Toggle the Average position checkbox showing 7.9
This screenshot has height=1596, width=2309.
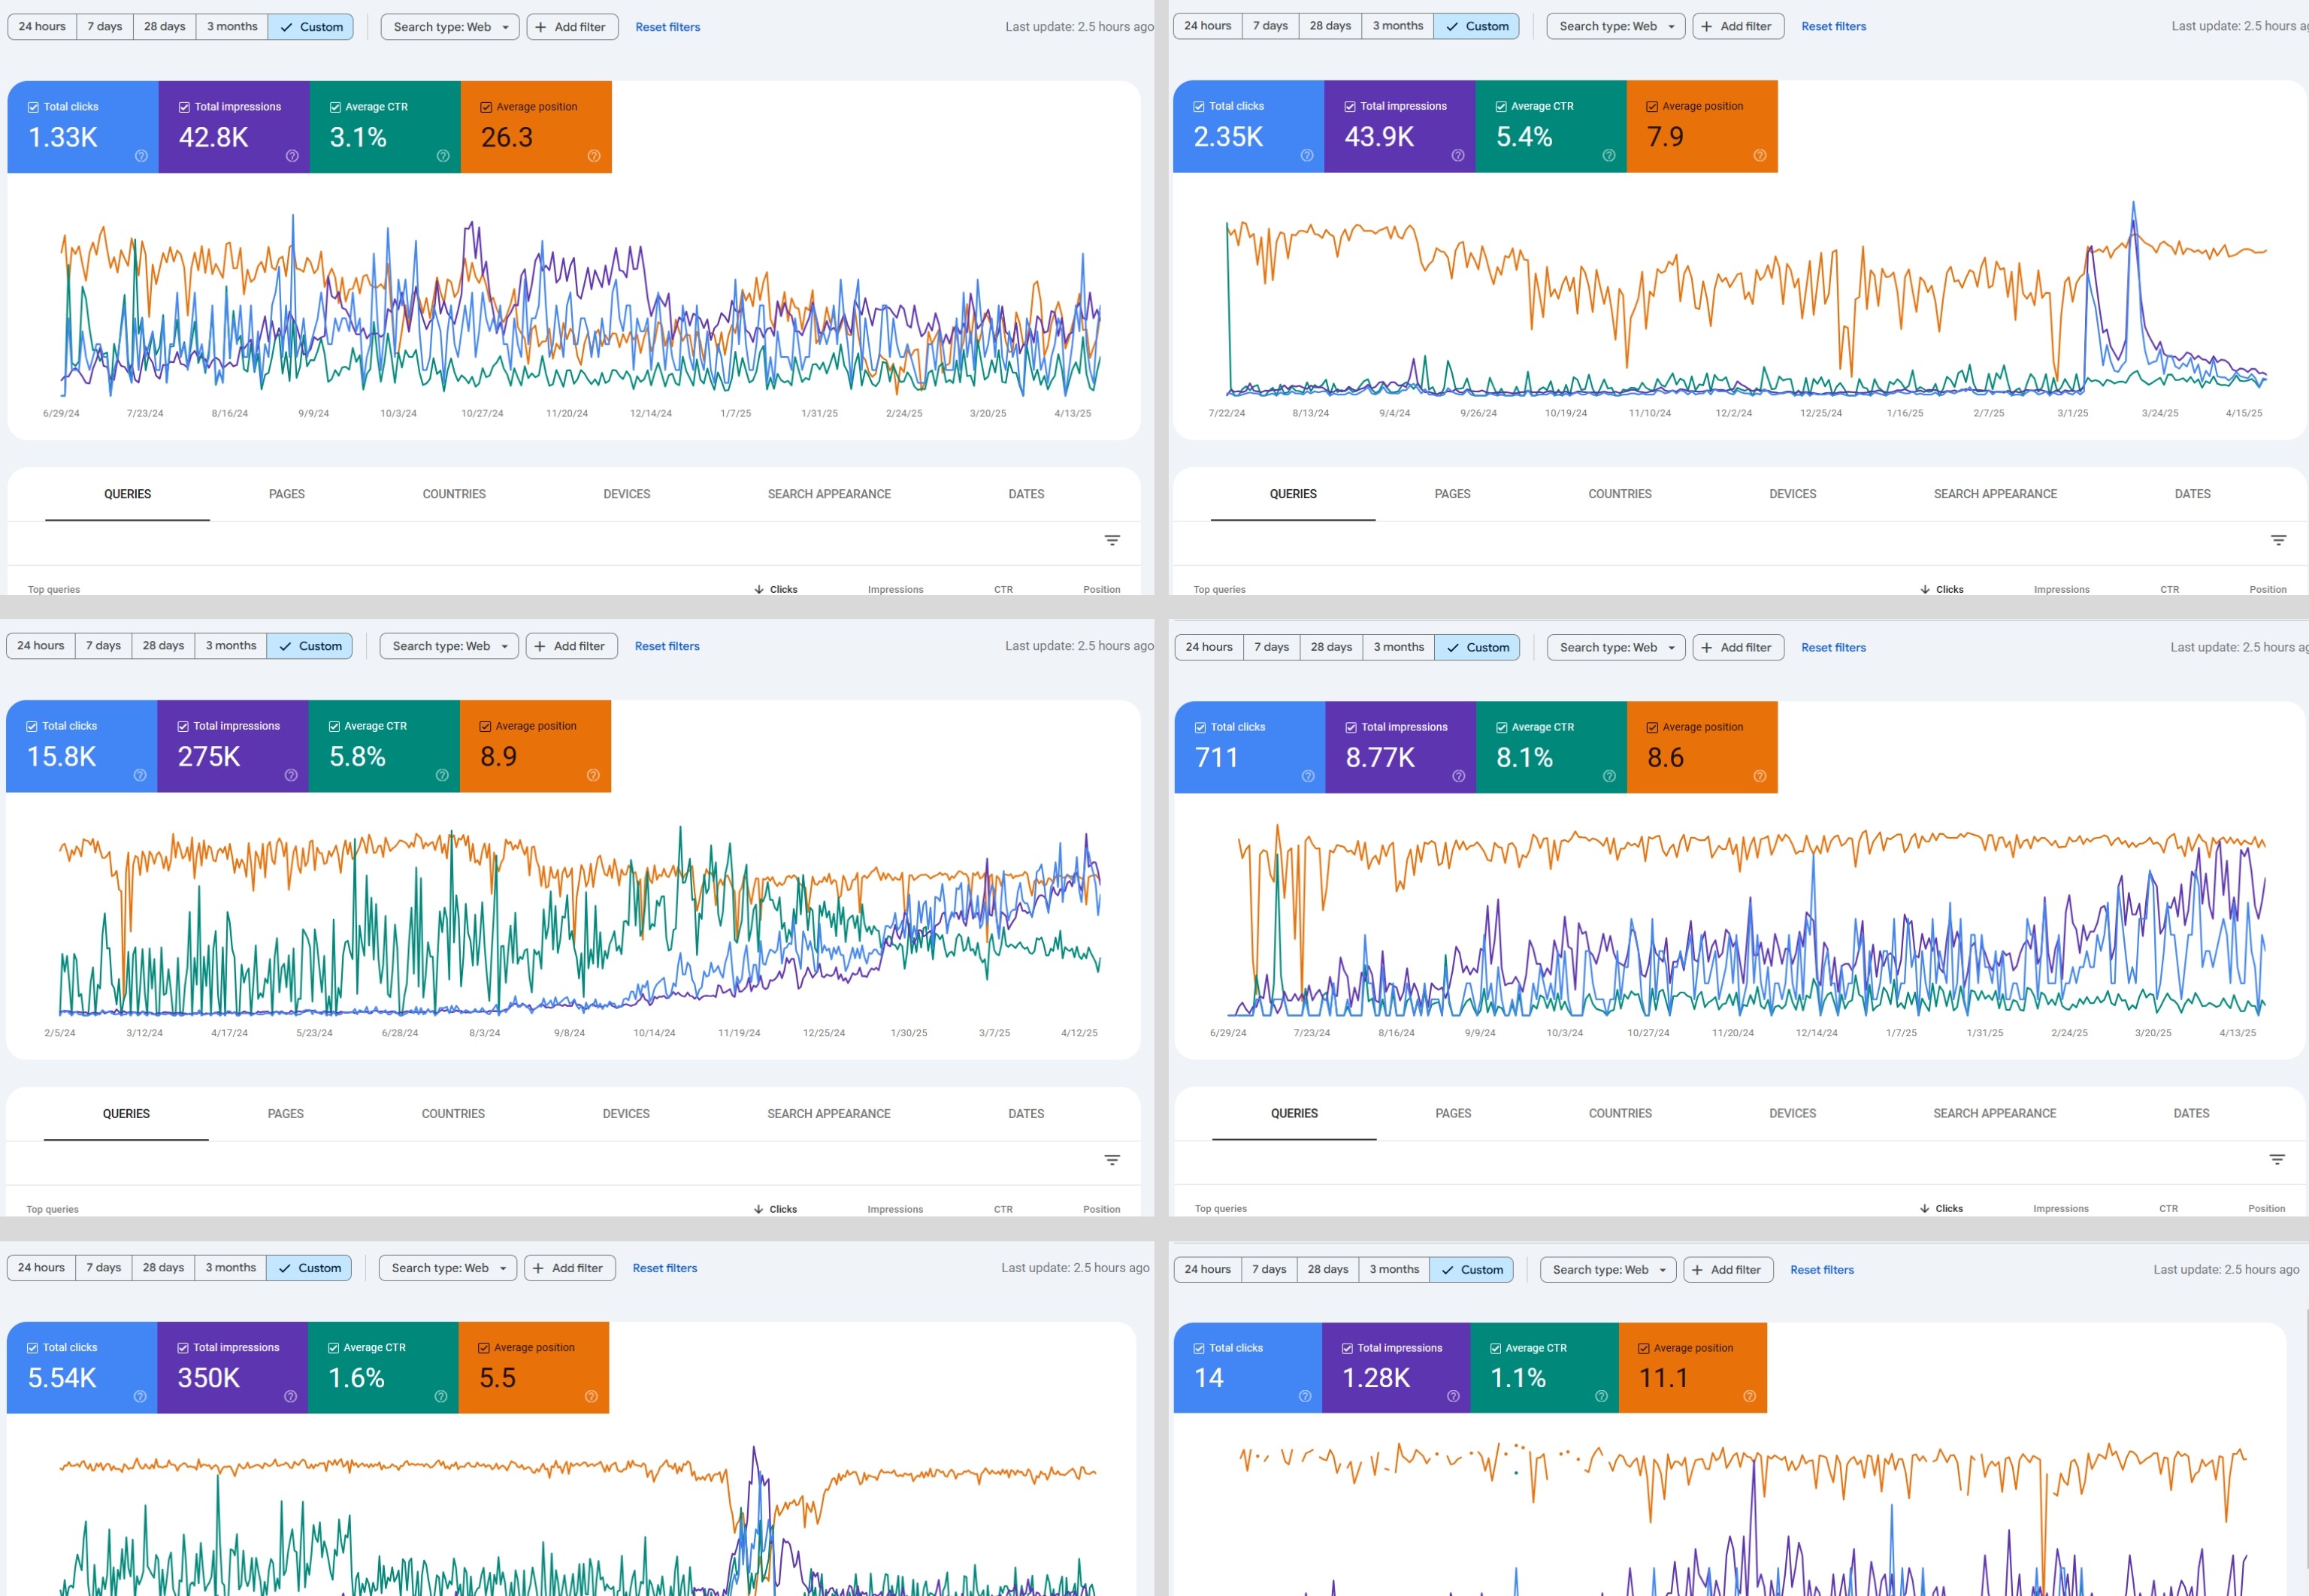click(x=1652, y=106)
